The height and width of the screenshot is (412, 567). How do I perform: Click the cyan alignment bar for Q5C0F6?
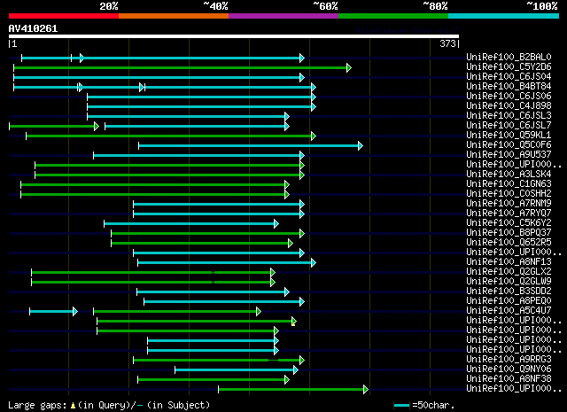coord(251,146)
